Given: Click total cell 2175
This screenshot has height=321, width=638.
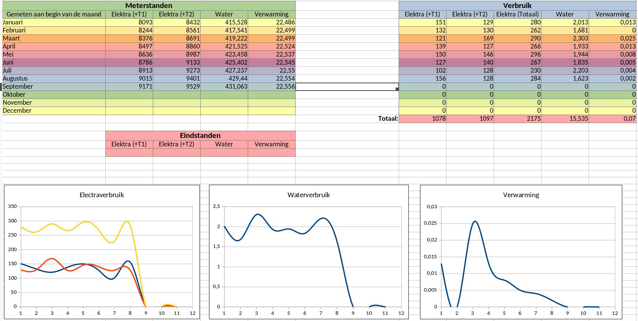Looking at the screenshot, I should 517,118.
